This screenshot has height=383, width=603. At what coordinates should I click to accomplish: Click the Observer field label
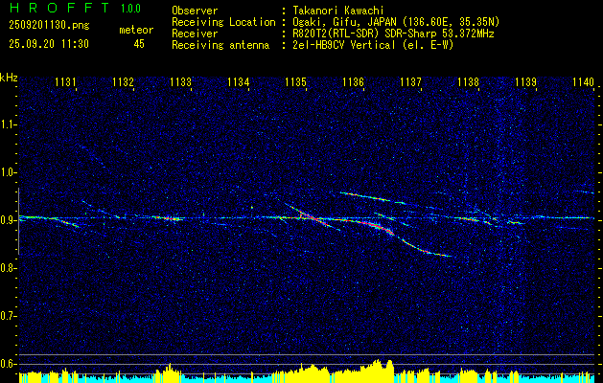[195, 11]
